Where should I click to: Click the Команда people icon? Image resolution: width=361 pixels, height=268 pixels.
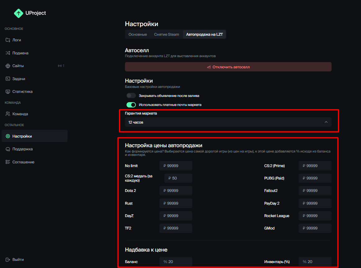[8, 114]
